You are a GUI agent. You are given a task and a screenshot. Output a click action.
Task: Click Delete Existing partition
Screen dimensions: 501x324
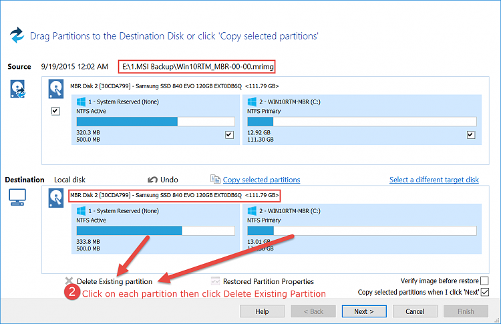(114, 281)
